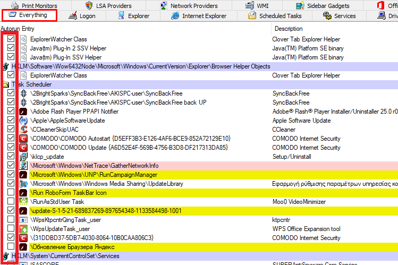Image resolution: width=398 pixels, height=265 pixels.
Task: Enable the WpsUpdateTask_user checkbox
Action: [x=11, y=228]
